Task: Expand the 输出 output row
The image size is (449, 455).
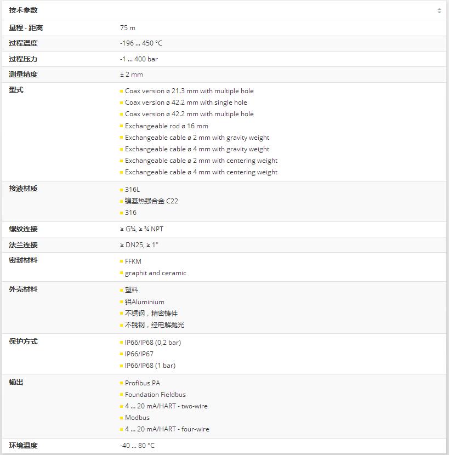Action: point(17,382)
